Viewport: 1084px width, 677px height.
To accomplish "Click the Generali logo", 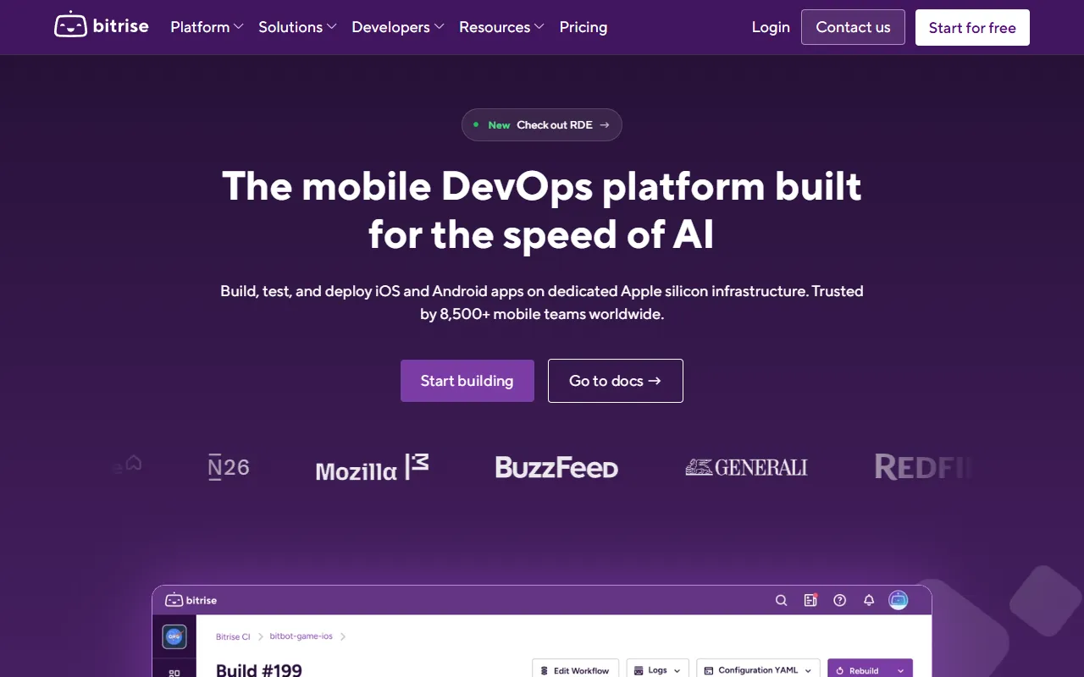I will [746, 467].
